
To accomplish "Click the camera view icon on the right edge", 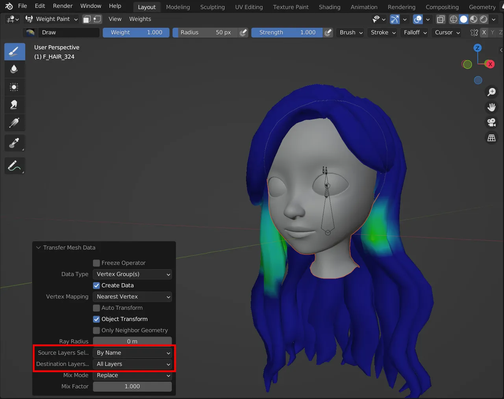I will coord(491,122).
